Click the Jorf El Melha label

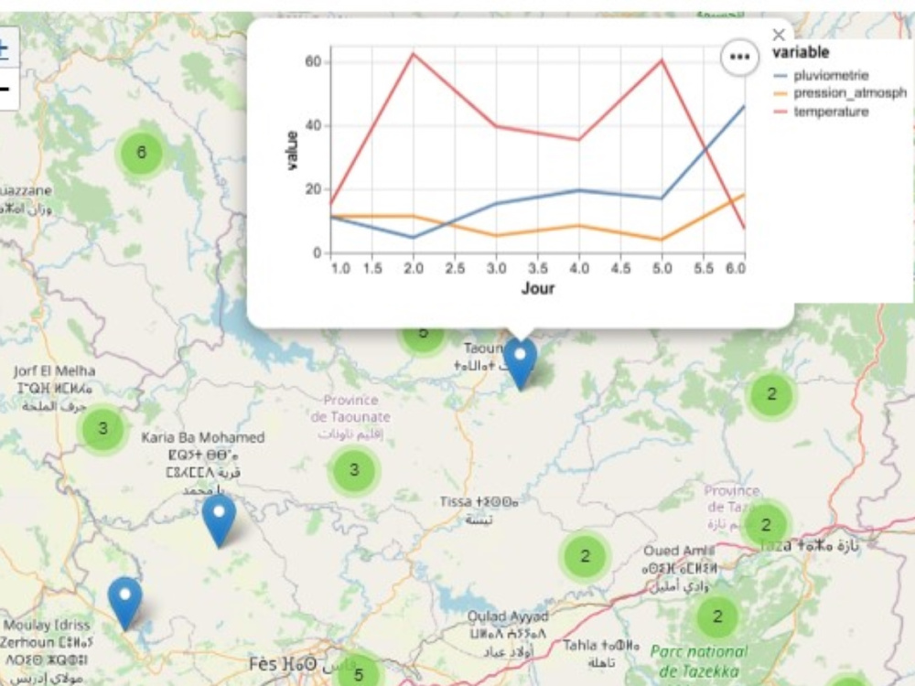coord(54,388)
